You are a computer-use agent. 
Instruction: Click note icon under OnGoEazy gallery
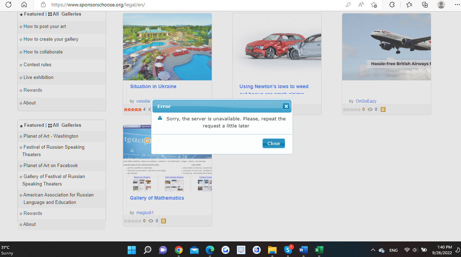pyautogui.click(x=383, y=109)
